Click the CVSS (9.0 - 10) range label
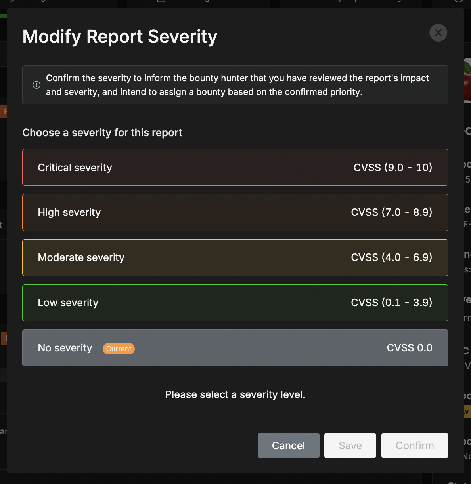Screen dimensions: 471x484 392,168
